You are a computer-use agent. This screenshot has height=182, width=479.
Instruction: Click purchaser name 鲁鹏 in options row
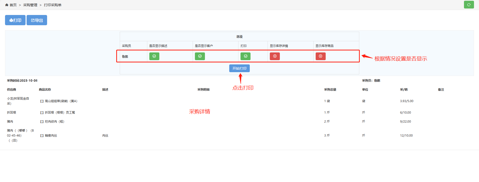click(125, 57)
